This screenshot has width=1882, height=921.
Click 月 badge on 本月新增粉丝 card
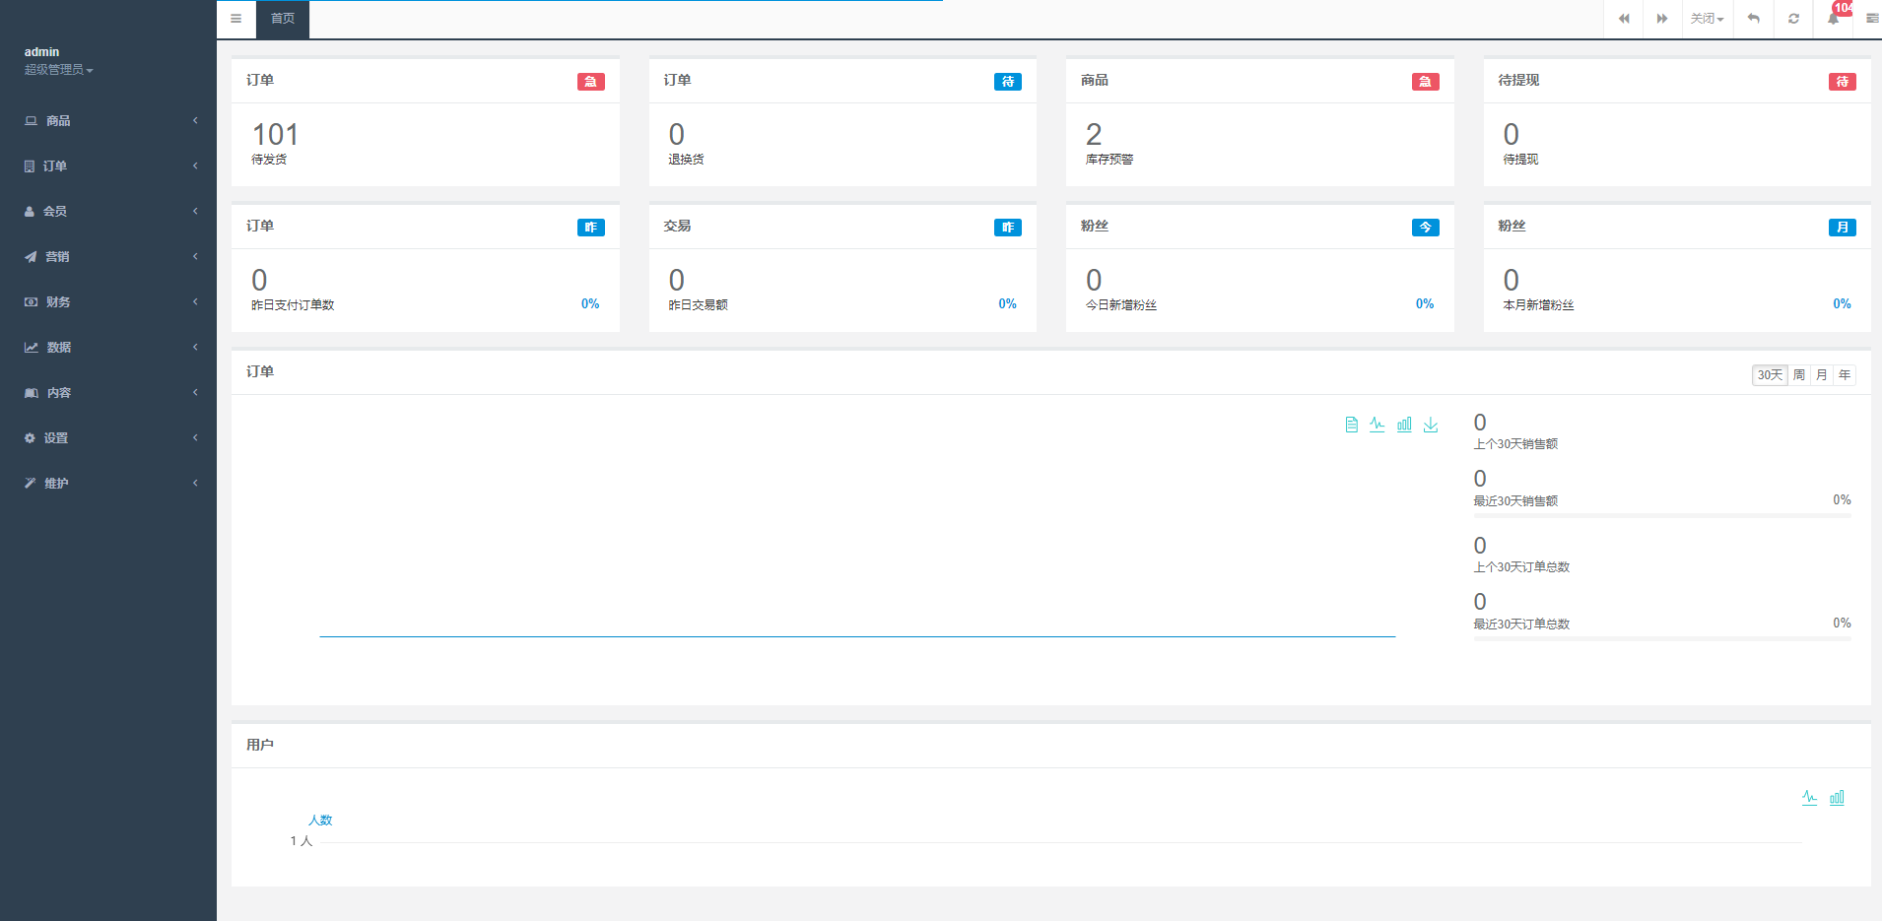tap(1843, 228)
